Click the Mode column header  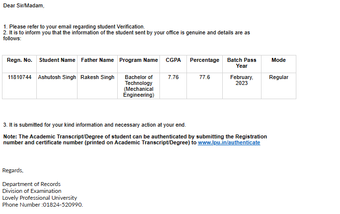point(278,60)
